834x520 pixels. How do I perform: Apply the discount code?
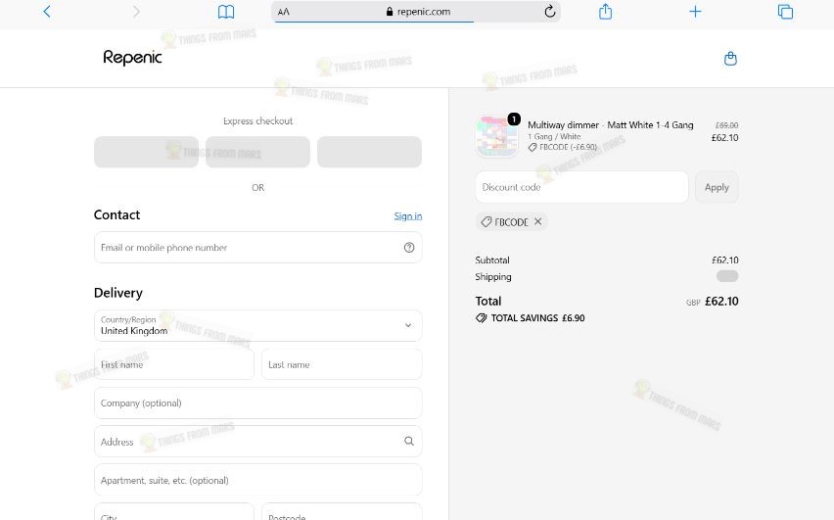[x=717, y=187]
